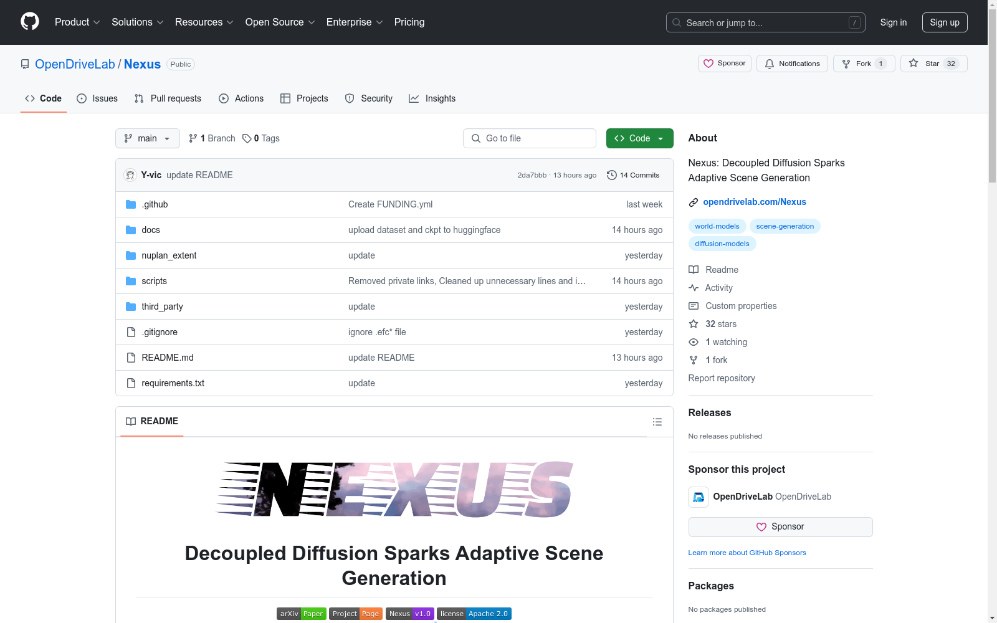This screenshot has width=997, height=623.
Task: Open the Security tab
Action: [369, 98]
